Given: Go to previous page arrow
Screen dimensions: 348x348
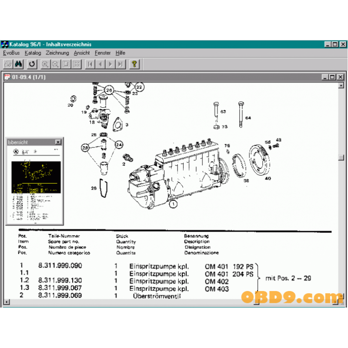Looking at the screenshot, I should click(x=100, y=64).
